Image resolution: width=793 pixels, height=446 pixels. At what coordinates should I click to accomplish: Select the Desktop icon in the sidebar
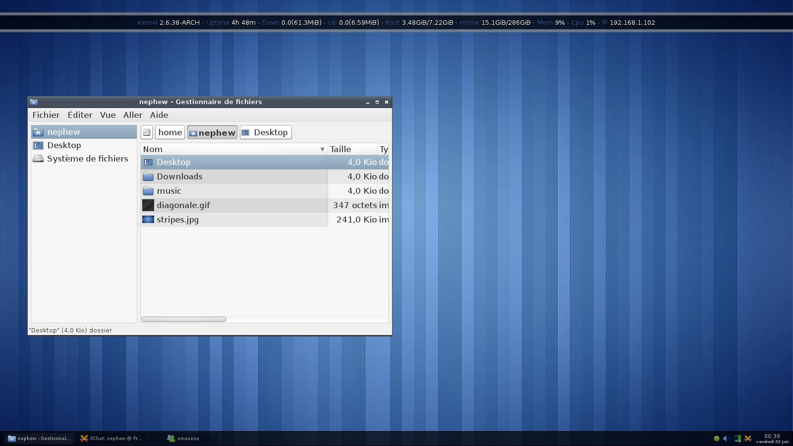point(38,146)
